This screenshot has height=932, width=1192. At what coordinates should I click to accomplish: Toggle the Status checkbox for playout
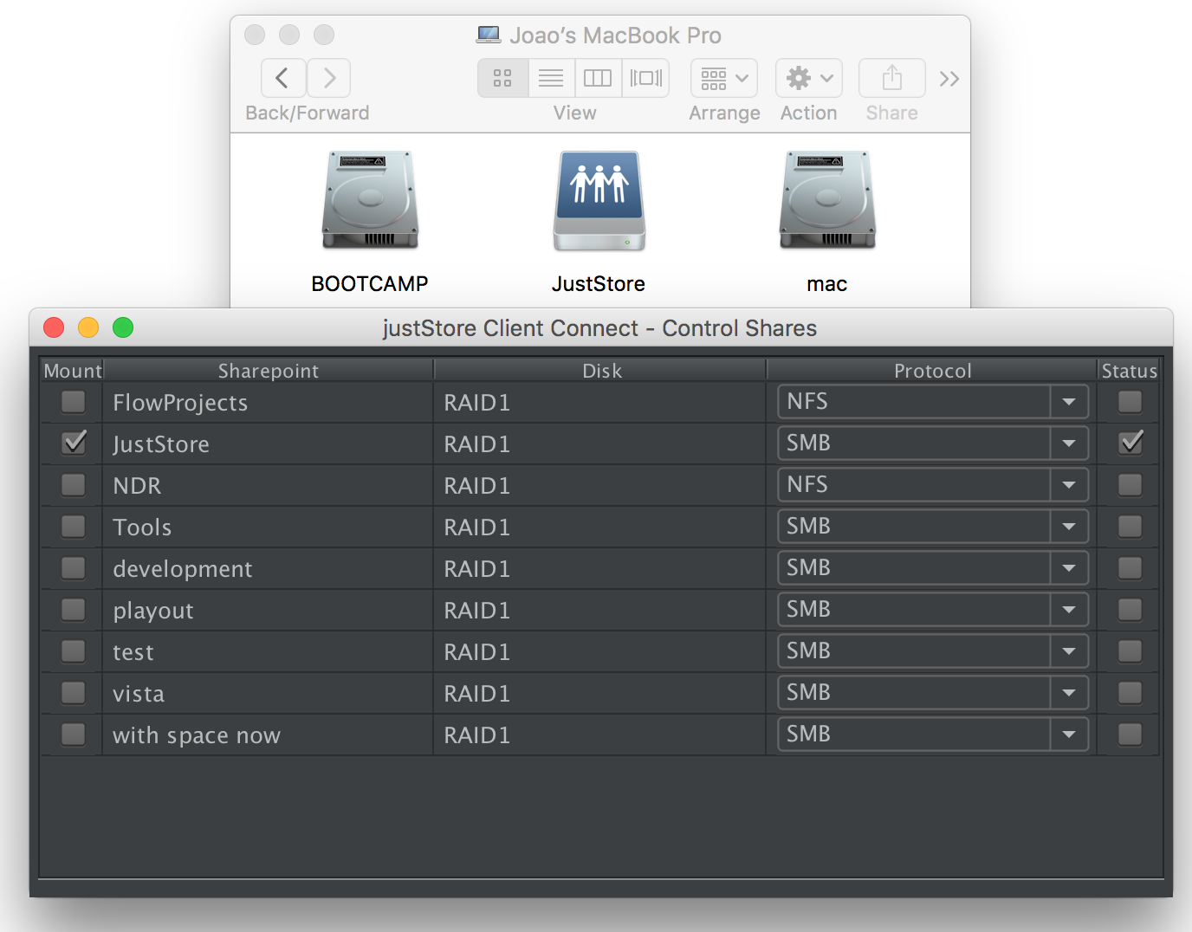coord(1130,610)
